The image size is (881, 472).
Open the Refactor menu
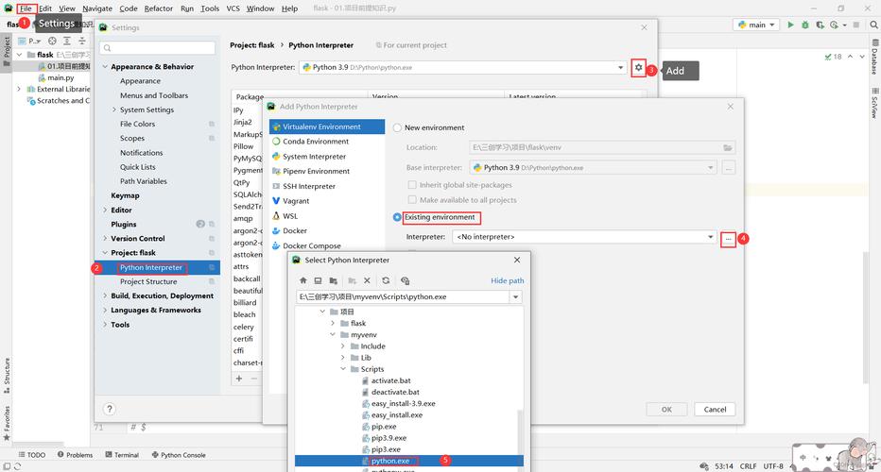tap(159, 8)
